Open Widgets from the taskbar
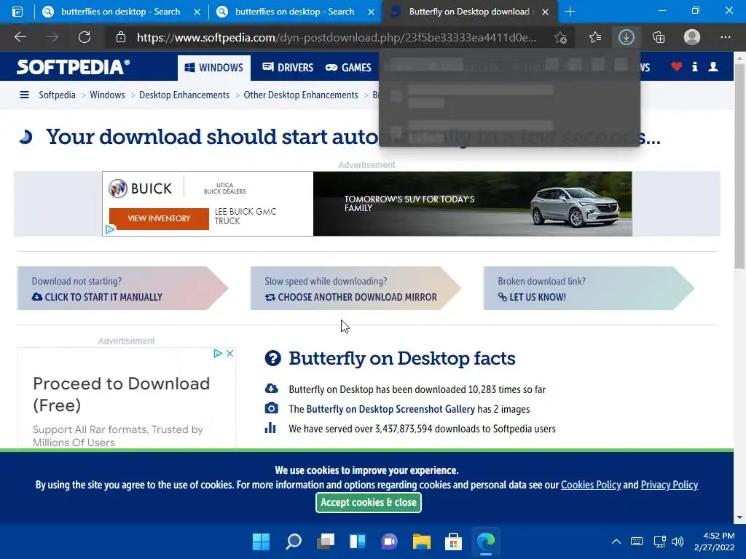This screenshot has width=746, height=559. point(357,542)
